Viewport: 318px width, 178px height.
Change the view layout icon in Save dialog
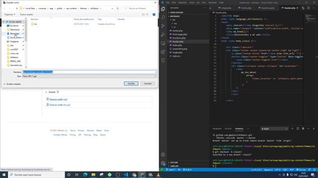tap(144, 14)
